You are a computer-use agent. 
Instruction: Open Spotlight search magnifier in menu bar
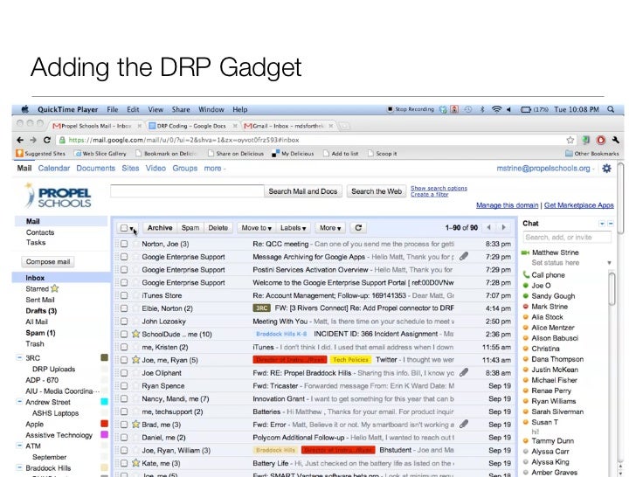(611, 109)
